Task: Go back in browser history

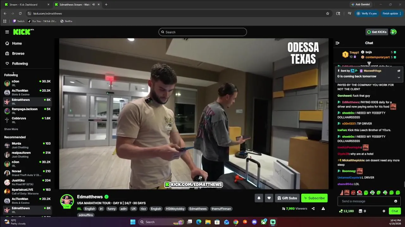Action: [x=5, y=14]
